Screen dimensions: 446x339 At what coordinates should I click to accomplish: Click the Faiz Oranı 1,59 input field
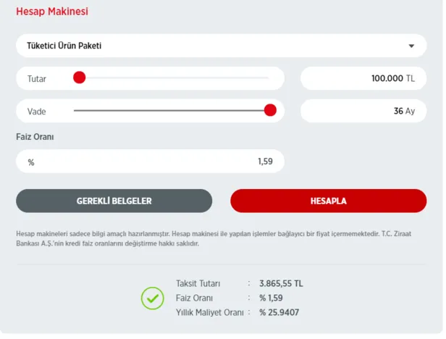tap(151, 162)
